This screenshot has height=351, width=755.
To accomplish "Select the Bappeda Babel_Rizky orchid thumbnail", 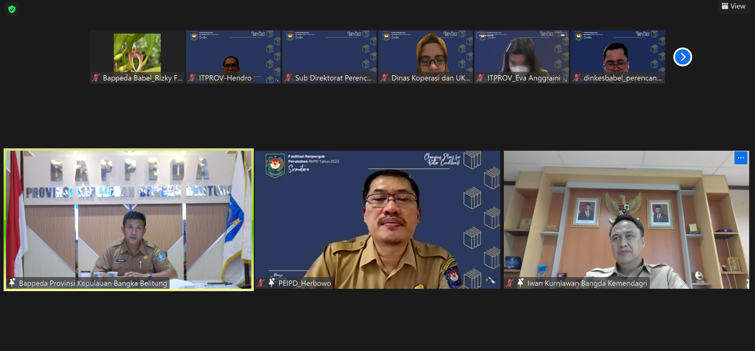I will click(137, 53).
